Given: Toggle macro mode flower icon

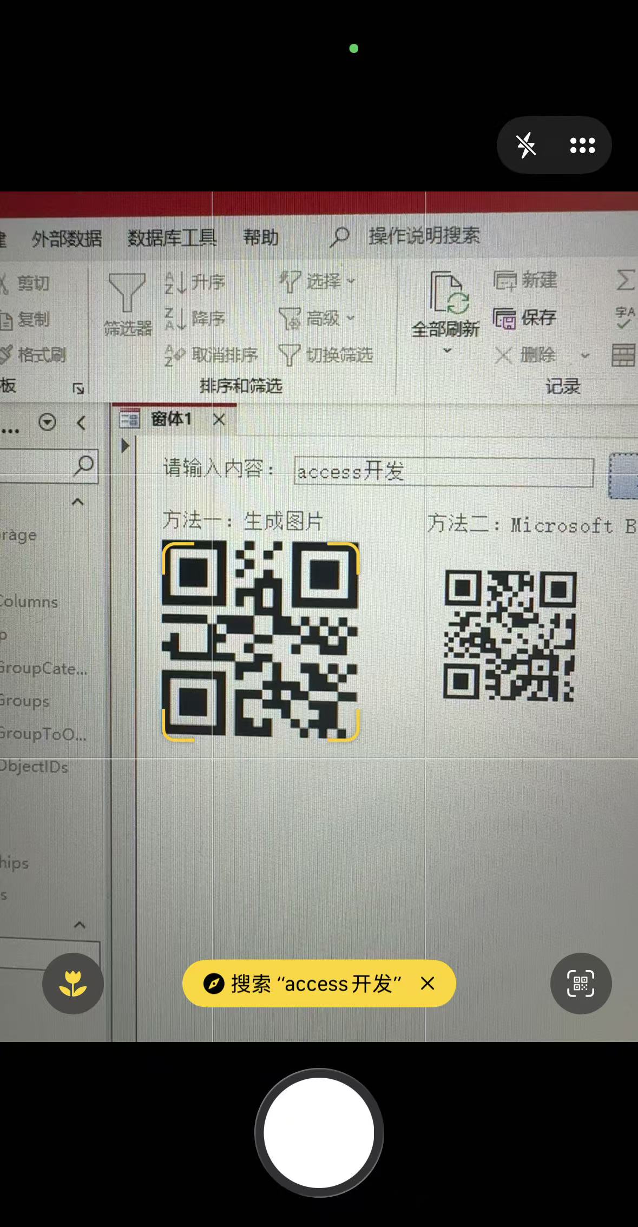Looking at the screenshot, I should pos(73,984).
